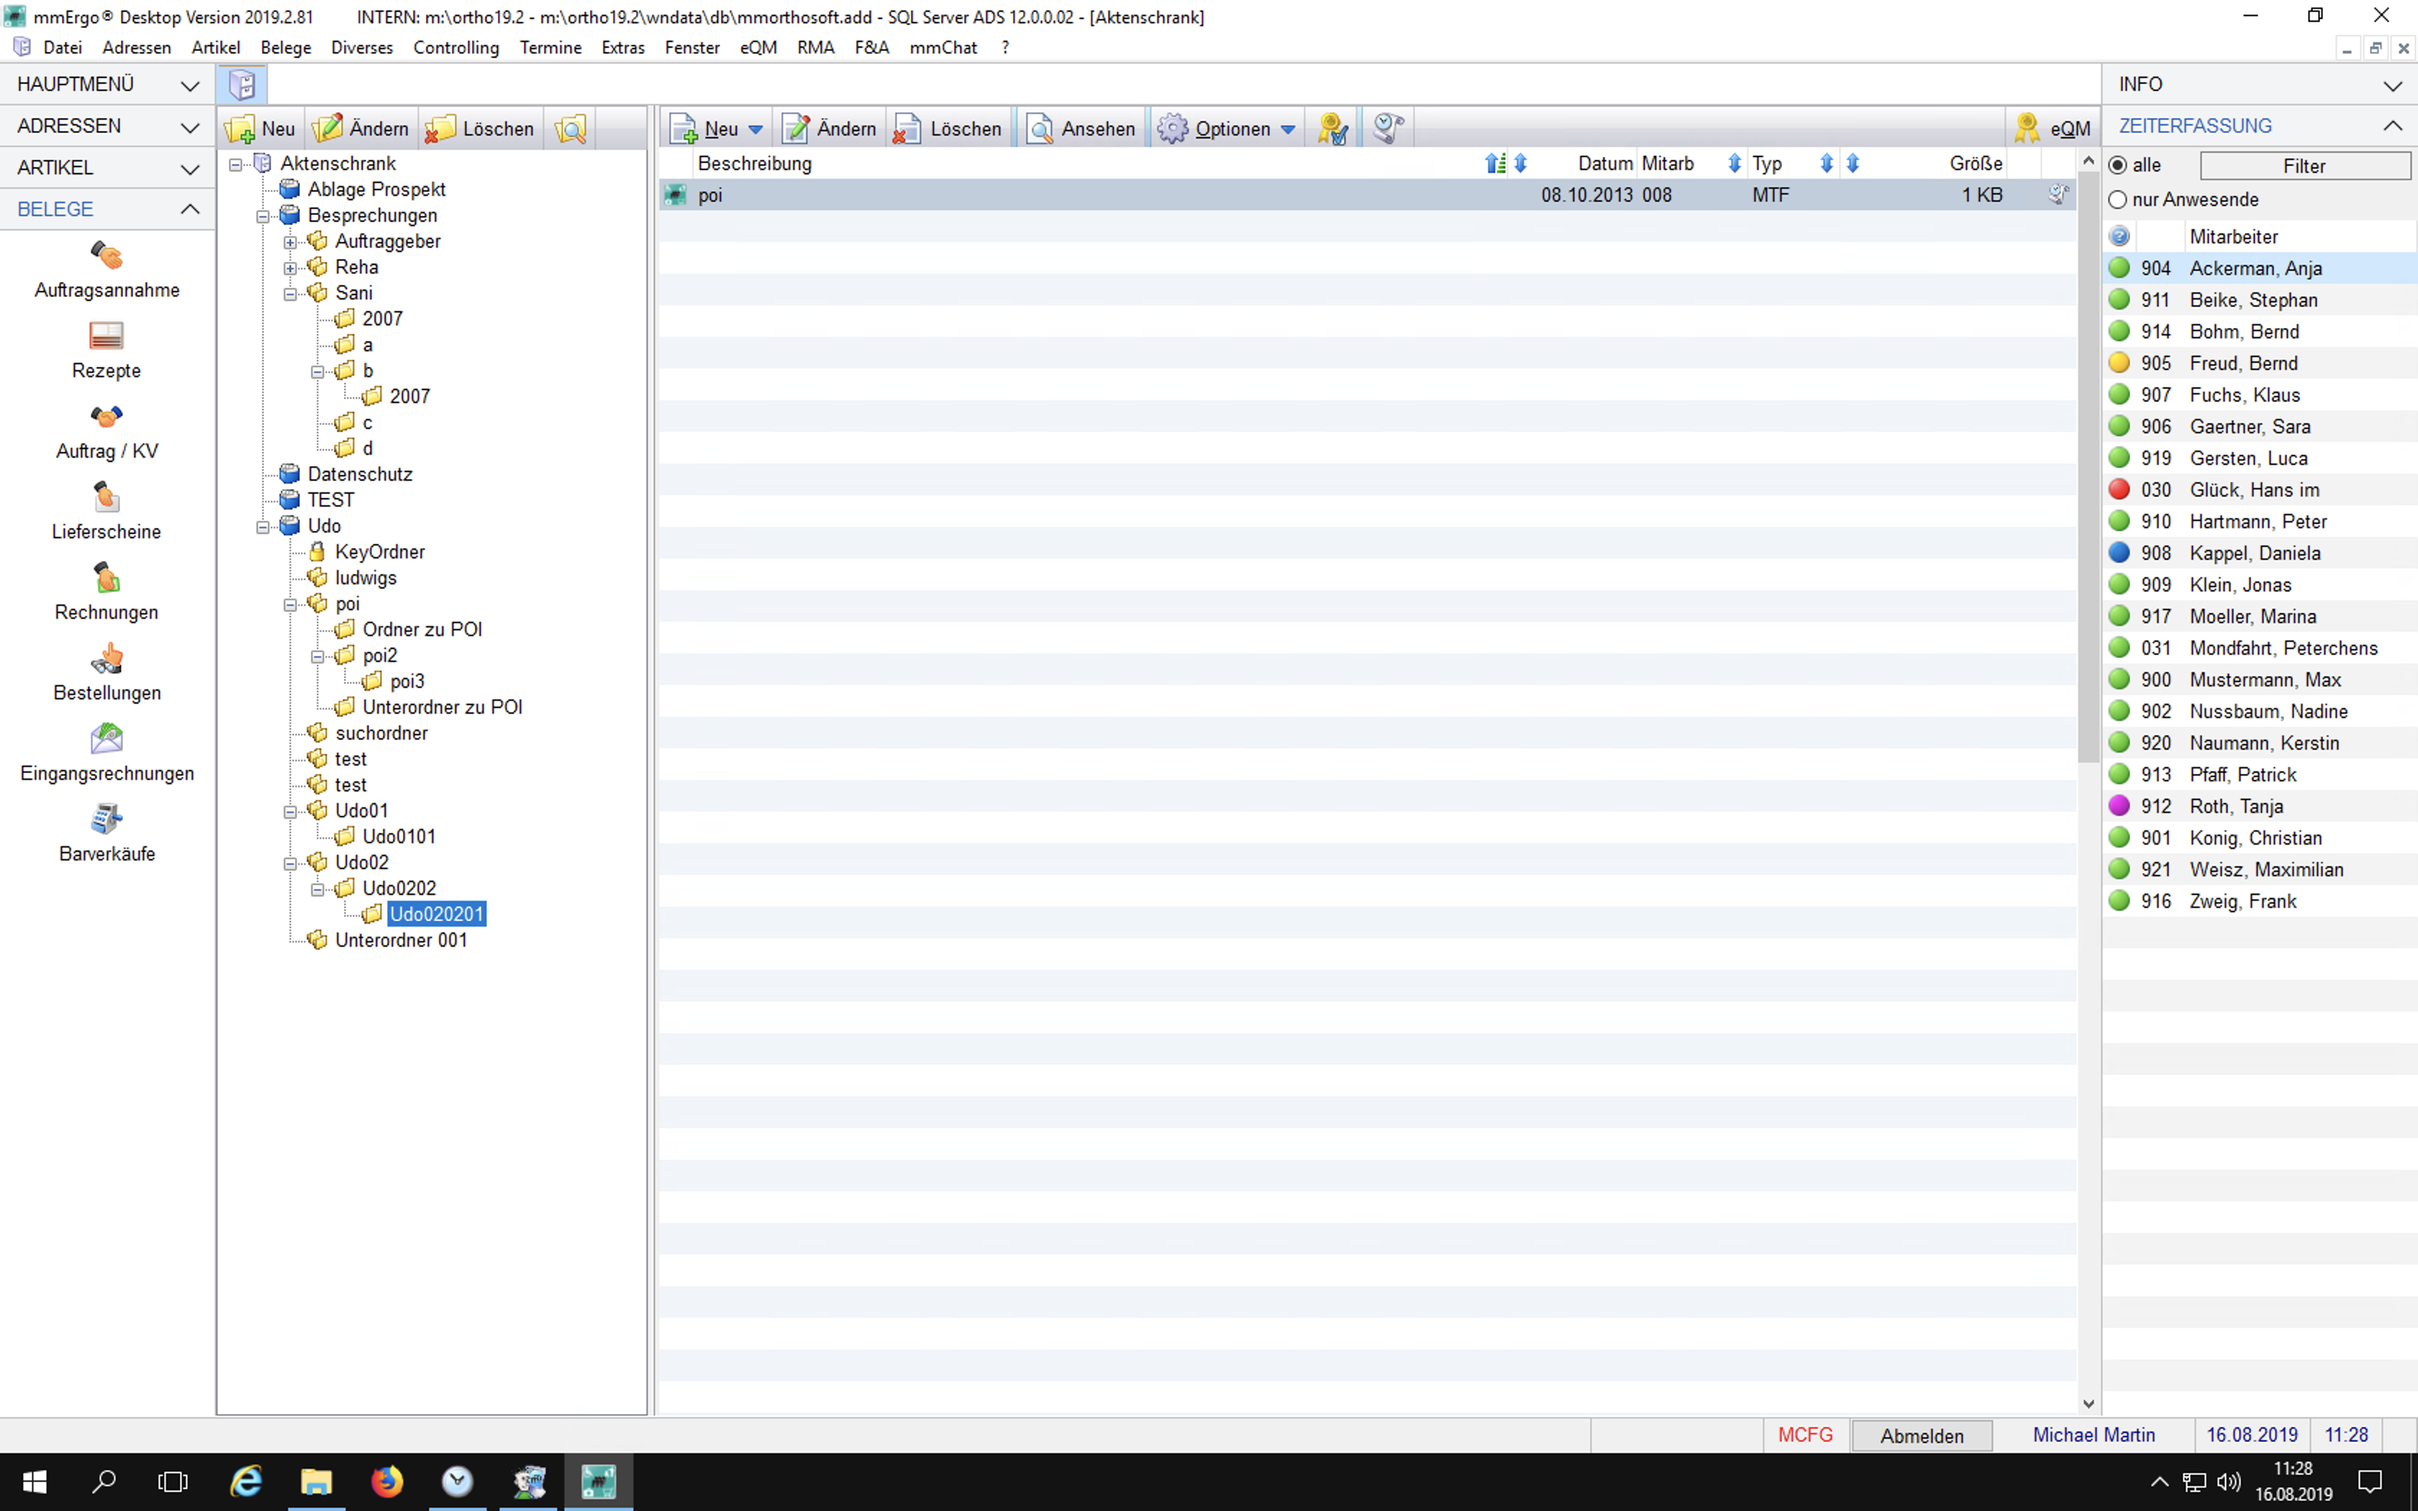Open the Termine menu
This screenshot has height=1511, width=2418.
(x=550, y=48)
